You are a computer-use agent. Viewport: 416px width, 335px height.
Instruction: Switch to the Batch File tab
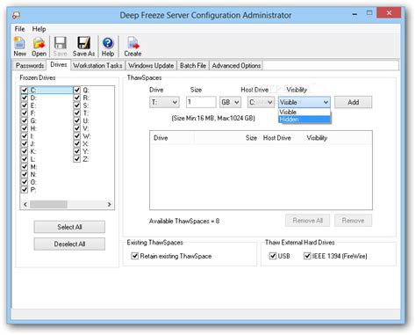(x=193, y=65)
